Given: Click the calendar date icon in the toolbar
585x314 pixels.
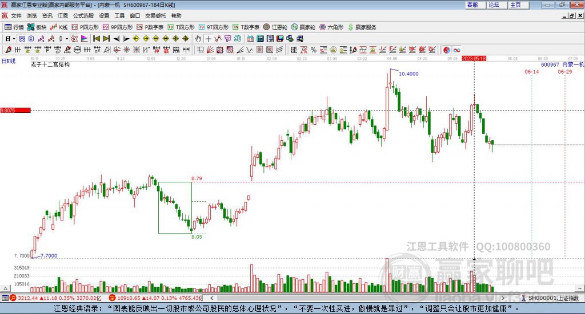Looking at the screenshot, I should pyautogui.click(x=250, y=39).
